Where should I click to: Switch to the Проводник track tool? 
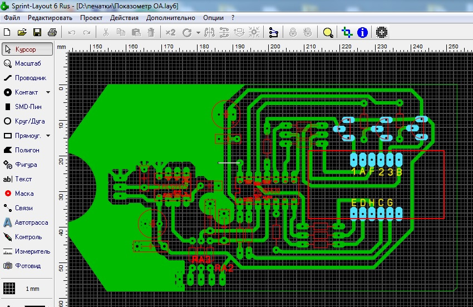27,78
